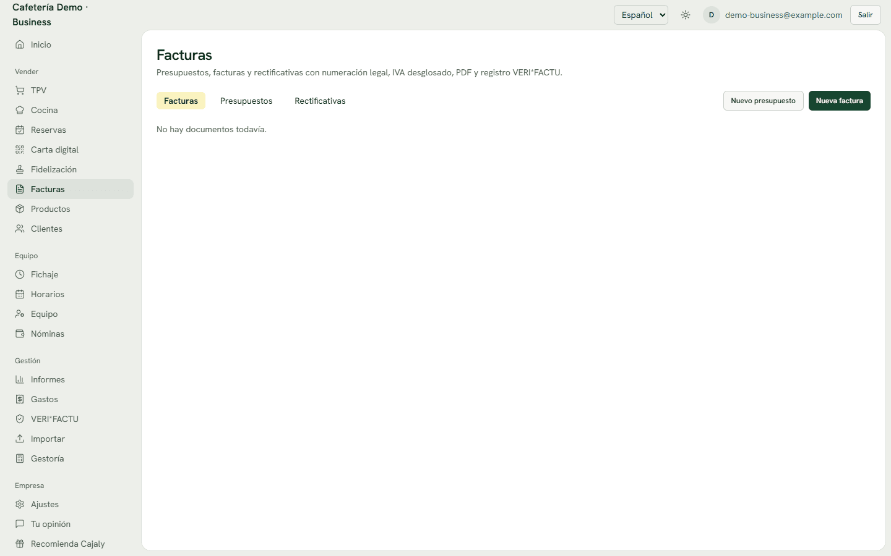The image size is (891, 556).
Task: Open the Gestoría sidebar entry
Action: click(71, 458)
